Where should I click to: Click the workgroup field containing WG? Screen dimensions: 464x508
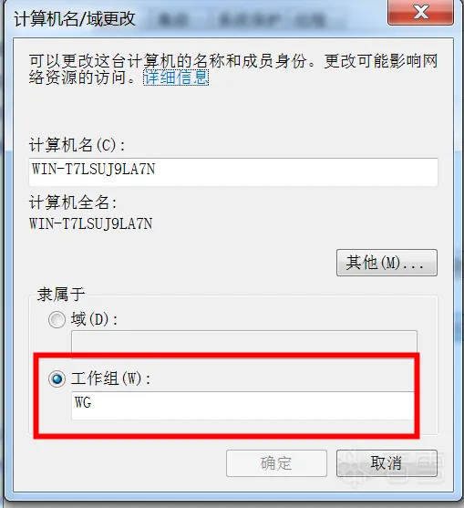[x=242, y=405]
